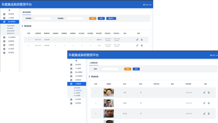This screenshot has height=123, width=218.
Task: Open the 人脸黑名单 submenu item in the sidebar
Action: coord(78,90)
